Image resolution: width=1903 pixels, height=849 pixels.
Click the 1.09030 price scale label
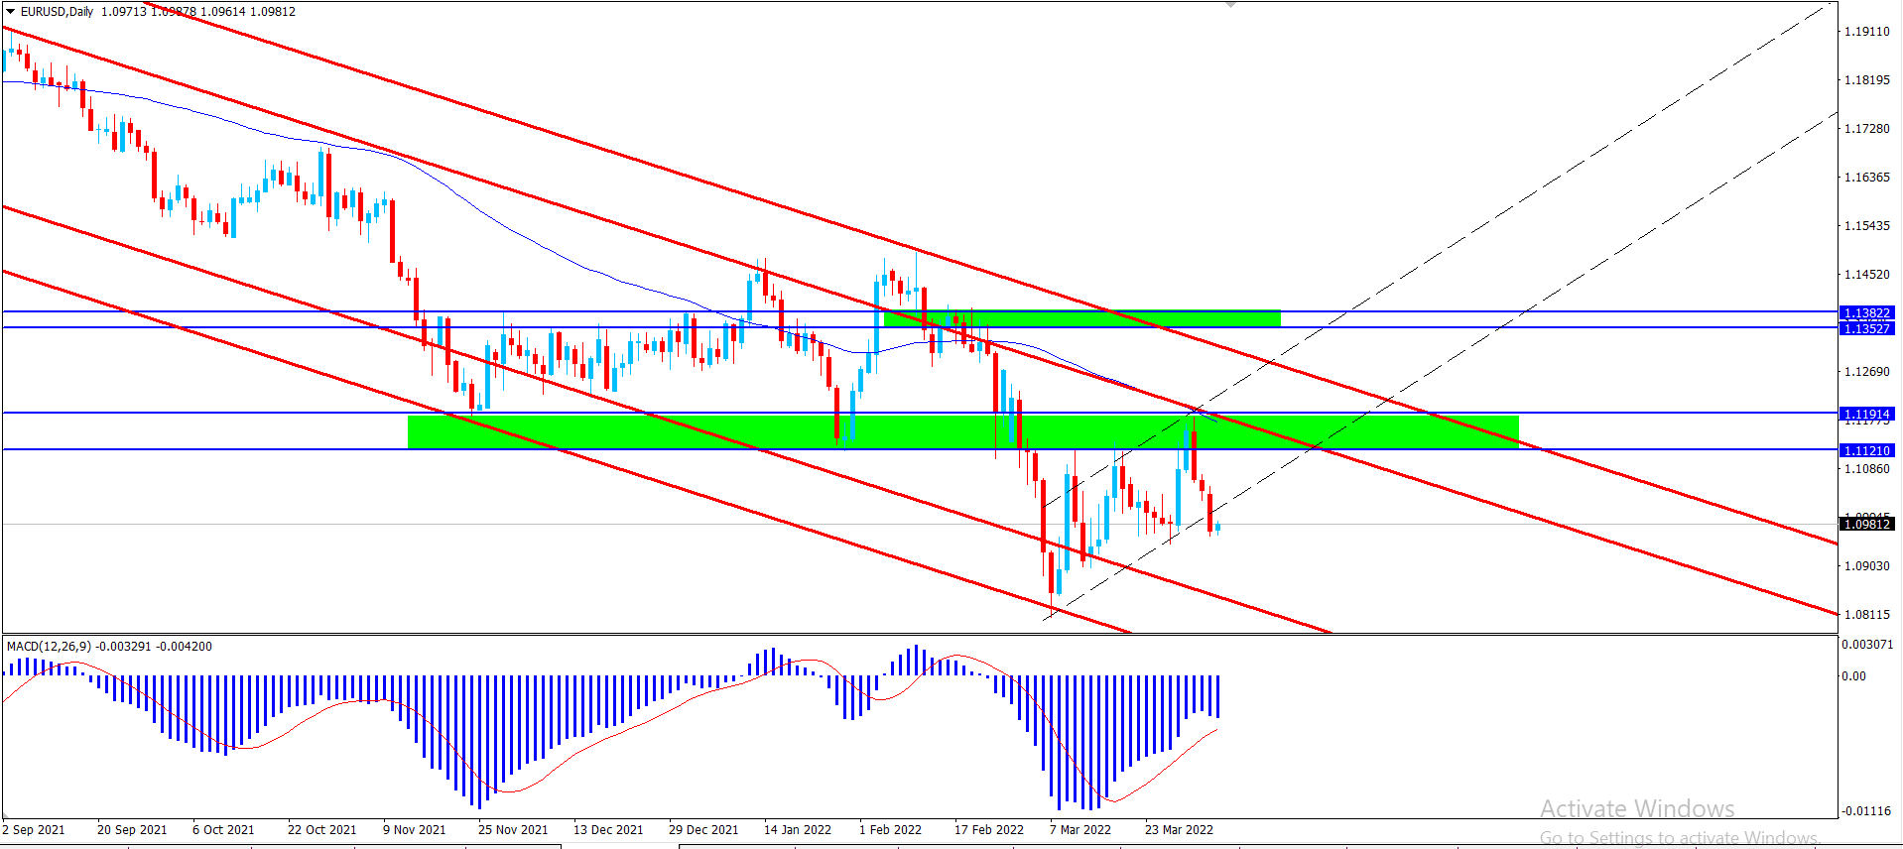(x=1866, y=566)
